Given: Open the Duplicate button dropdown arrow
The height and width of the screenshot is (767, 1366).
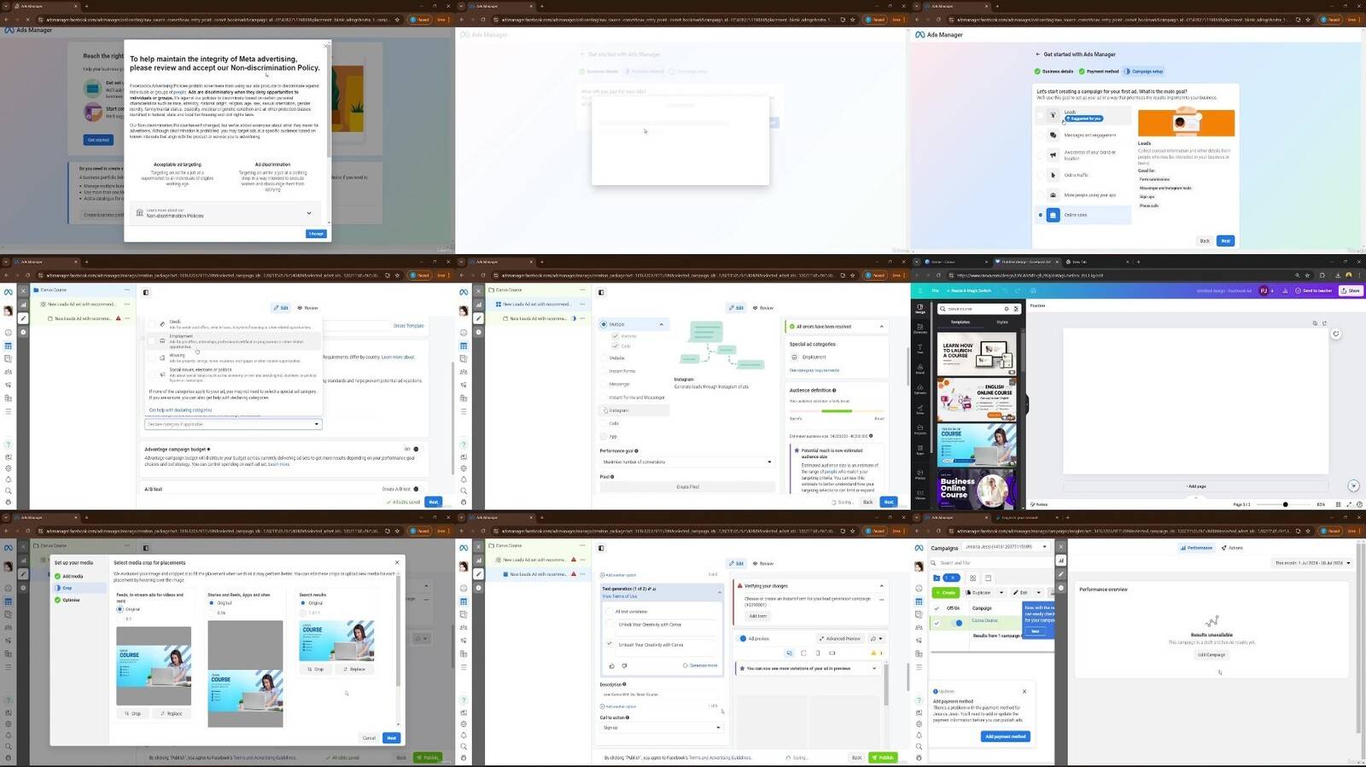Looking at the screenshot, I should 1001,592.
